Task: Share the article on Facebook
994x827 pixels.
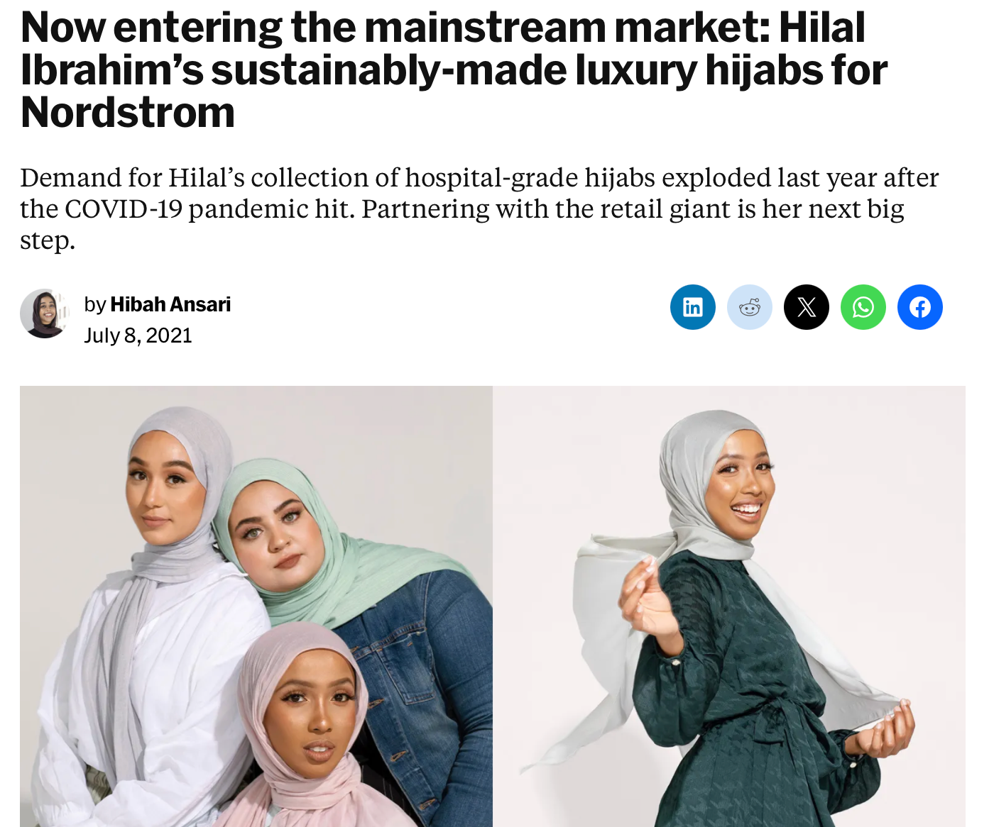Action: pyautogui.click(x=919, y=307)
